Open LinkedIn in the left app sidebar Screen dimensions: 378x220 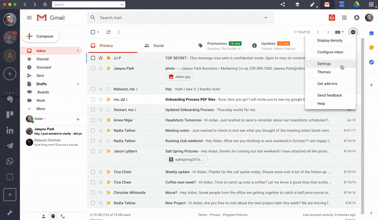(10, 130)
